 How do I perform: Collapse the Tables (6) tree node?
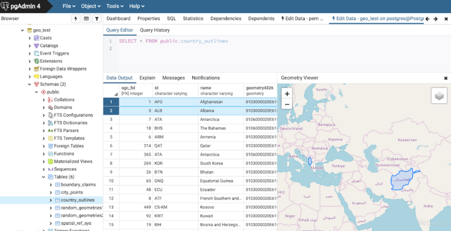(44, 177)
